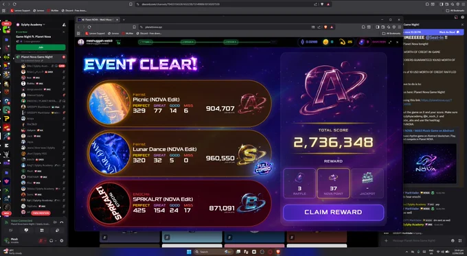Click the S rank badge on Lunar Dance row
The height and width of the screenshot is (256, 467).
pos(251,154)
